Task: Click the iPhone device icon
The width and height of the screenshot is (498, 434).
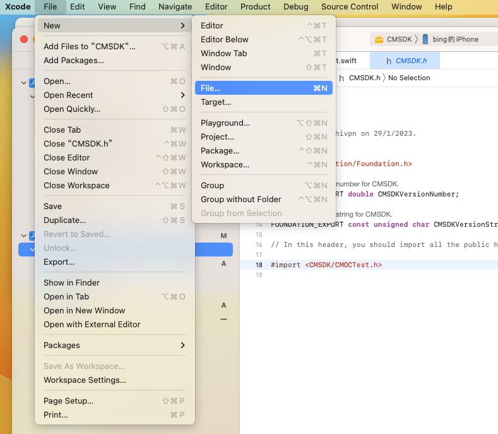Action: pos(425,39)
